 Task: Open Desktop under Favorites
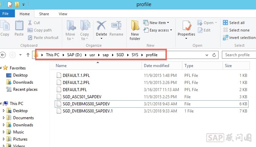click(x=20, y=75)
